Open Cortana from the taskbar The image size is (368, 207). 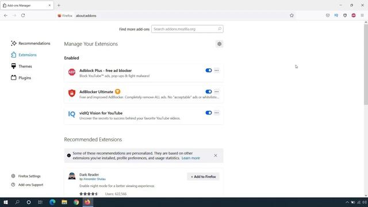click(29, 202)
